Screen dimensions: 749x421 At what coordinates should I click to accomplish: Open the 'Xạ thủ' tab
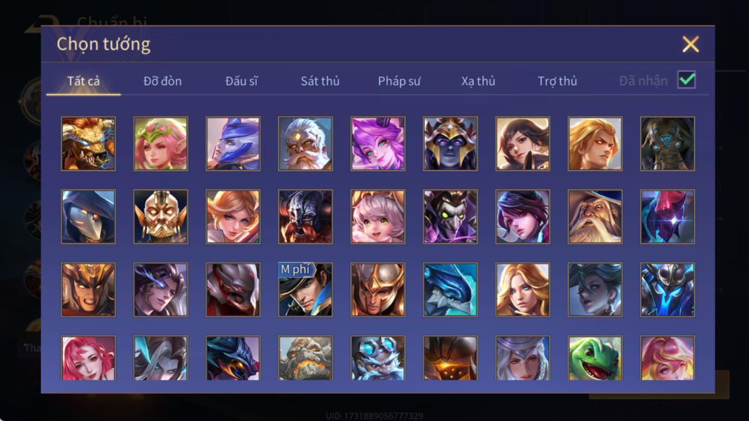[478, 81]
